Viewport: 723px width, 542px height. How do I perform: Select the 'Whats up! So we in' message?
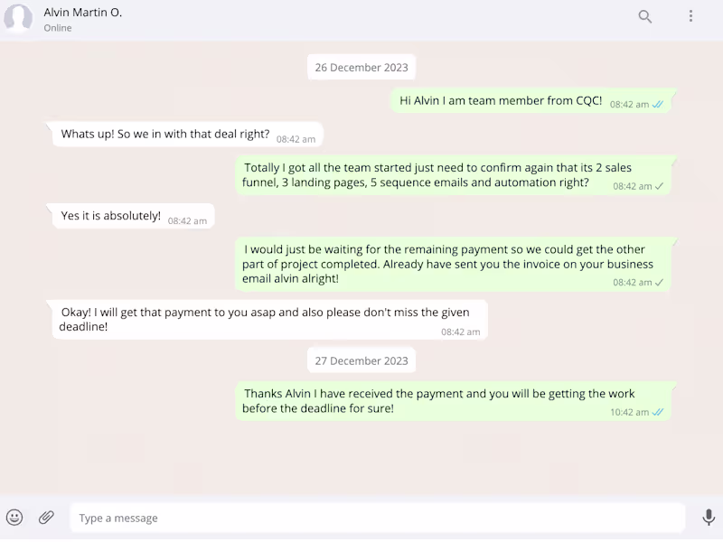tap(165, 135)
